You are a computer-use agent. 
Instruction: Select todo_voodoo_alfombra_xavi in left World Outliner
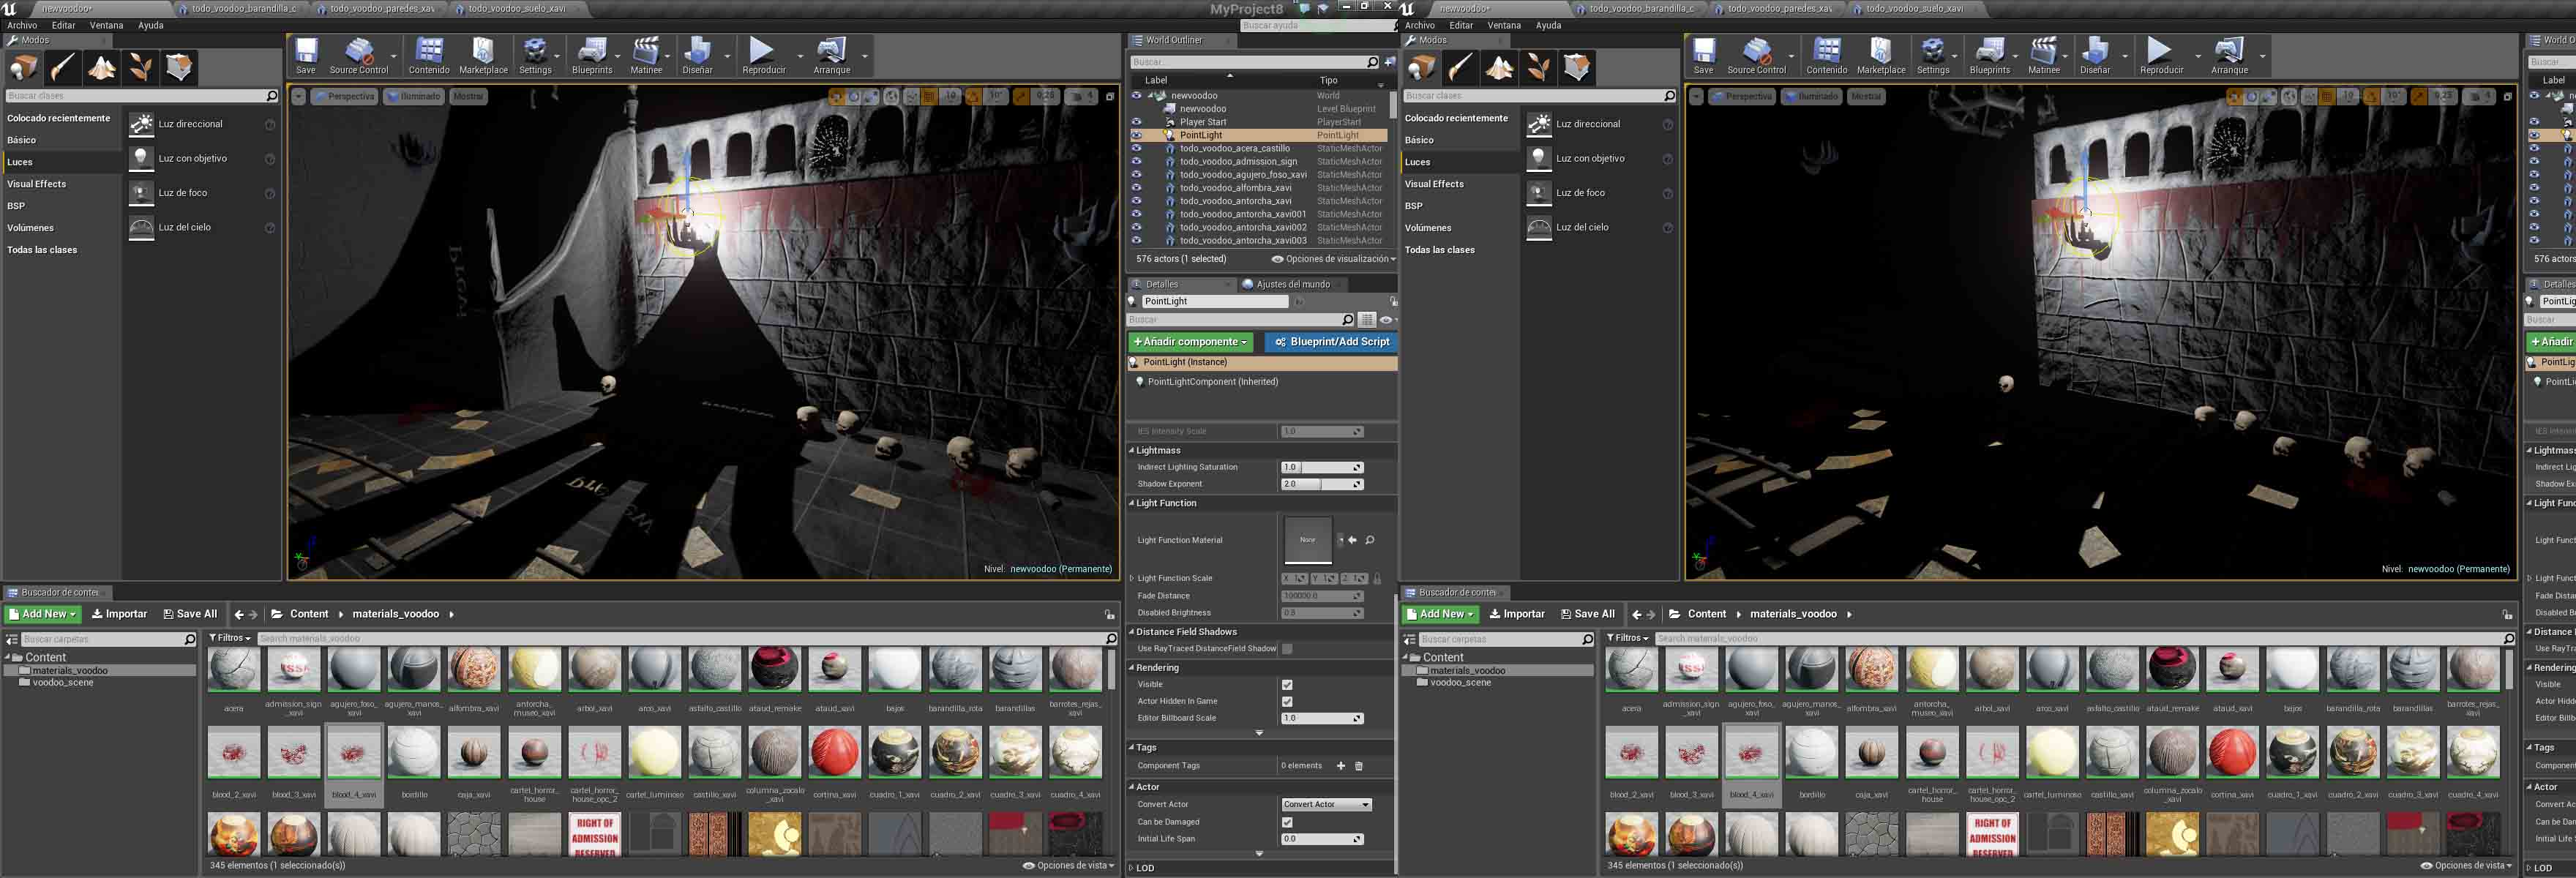[1235, 188]
